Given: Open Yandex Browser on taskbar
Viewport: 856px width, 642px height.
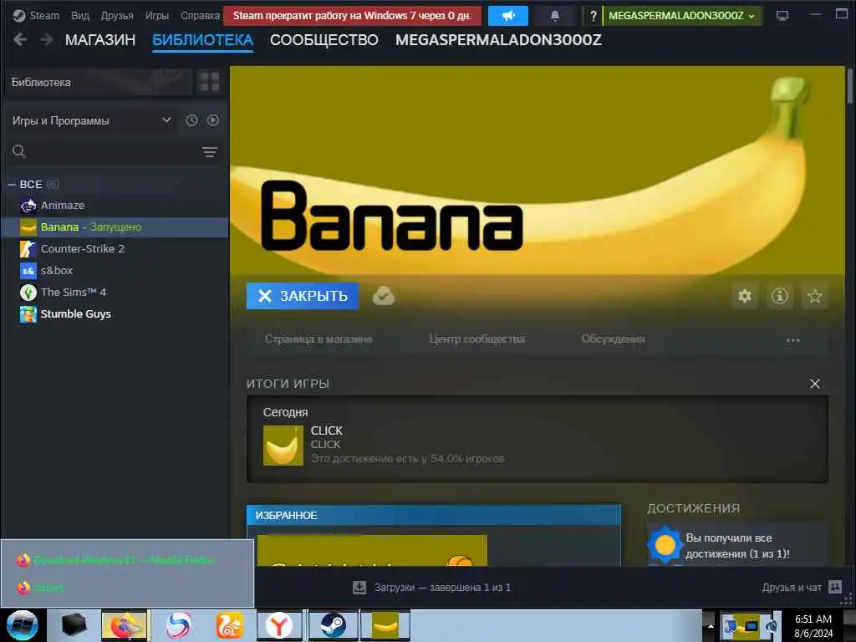Looking at the screenshot, I should point(279,625).
